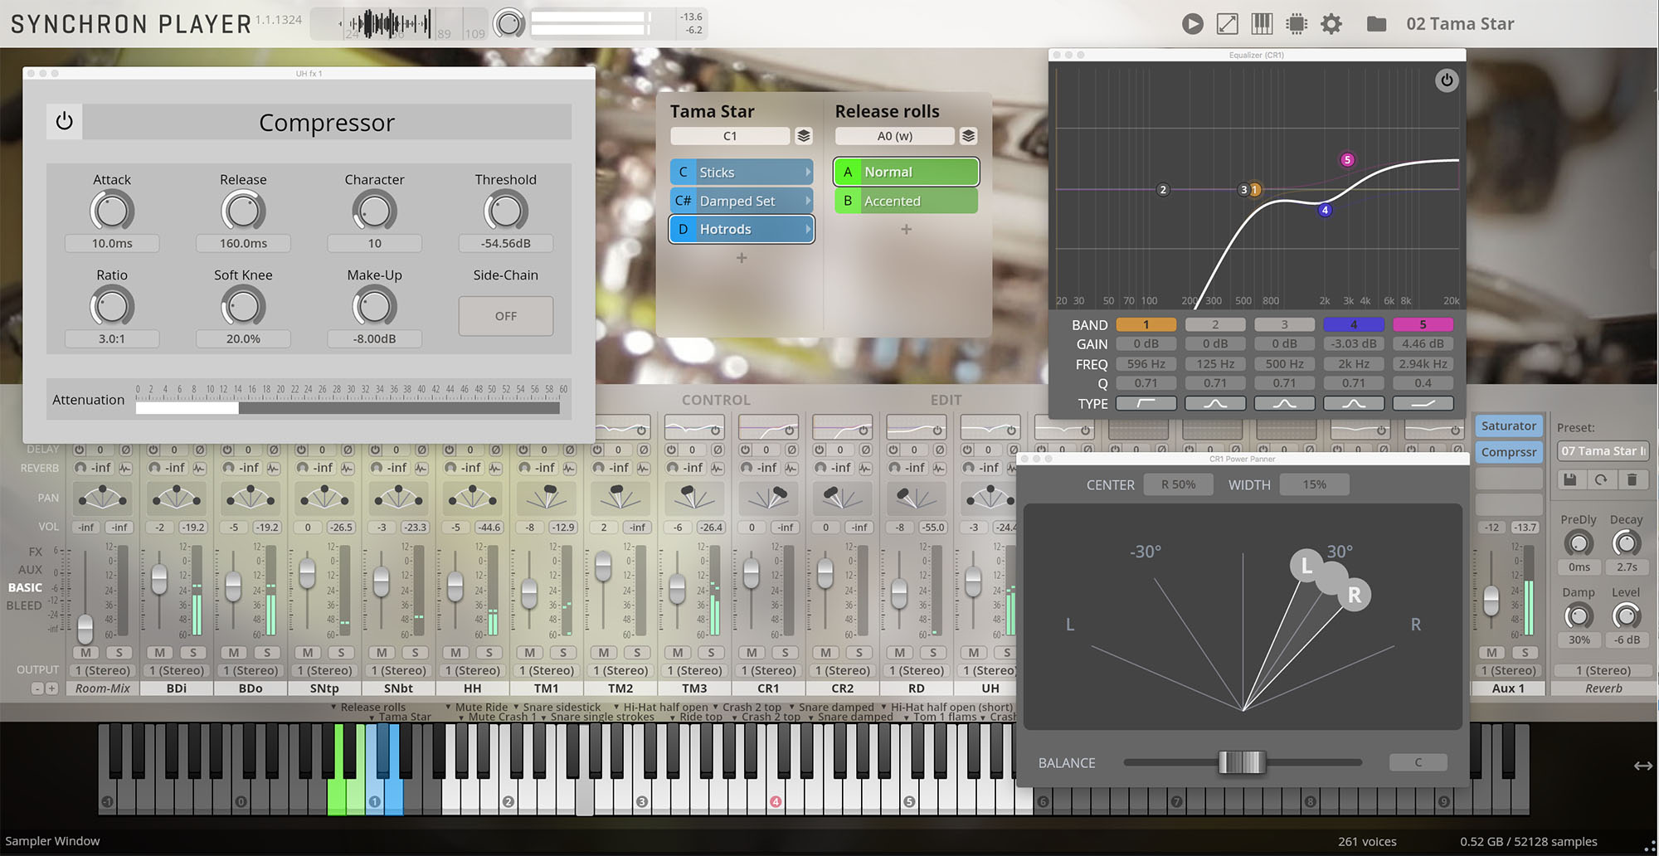Reload reverb preset with the refresh icon
The height and width of the screenshot is (856, 1659).
pos(1601,479)
